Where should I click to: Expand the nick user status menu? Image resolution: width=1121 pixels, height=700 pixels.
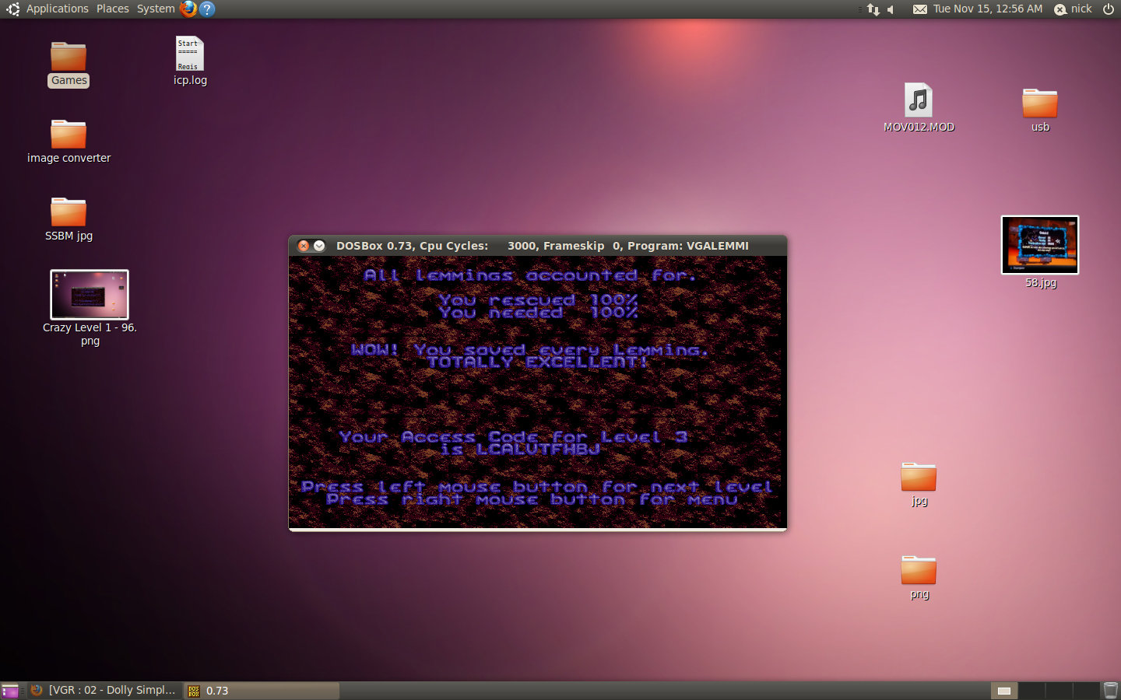[1074, 9]
